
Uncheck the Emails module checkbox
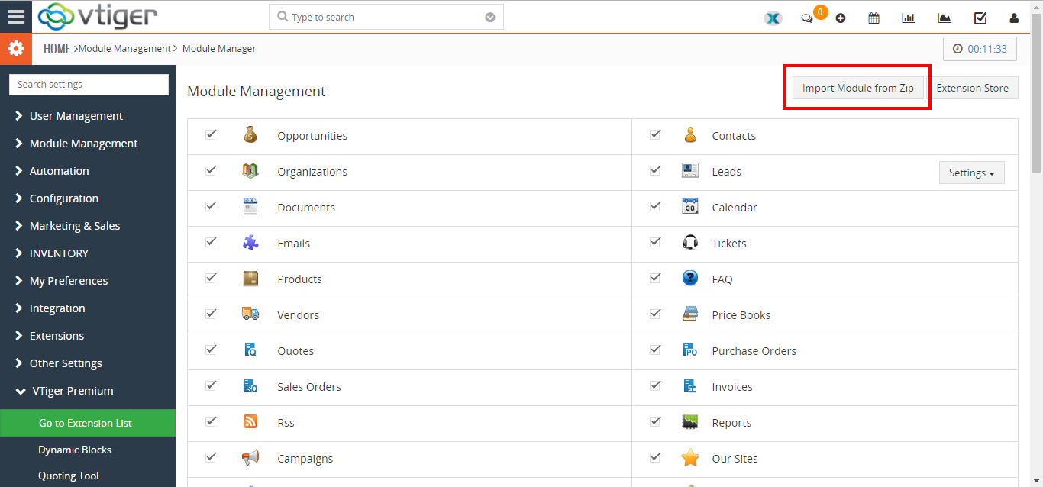click(211, 242)
